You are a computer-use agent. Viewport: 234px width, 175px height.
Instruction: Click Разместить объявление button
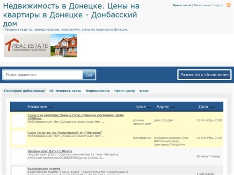pyautogui.click(x=205, y=75)
